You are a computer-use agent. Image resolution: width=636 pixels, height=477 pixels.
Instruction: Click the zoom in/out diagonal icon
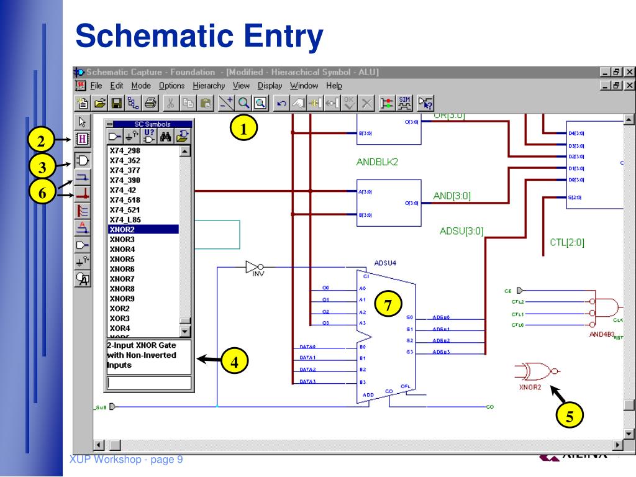coord(226,104)
